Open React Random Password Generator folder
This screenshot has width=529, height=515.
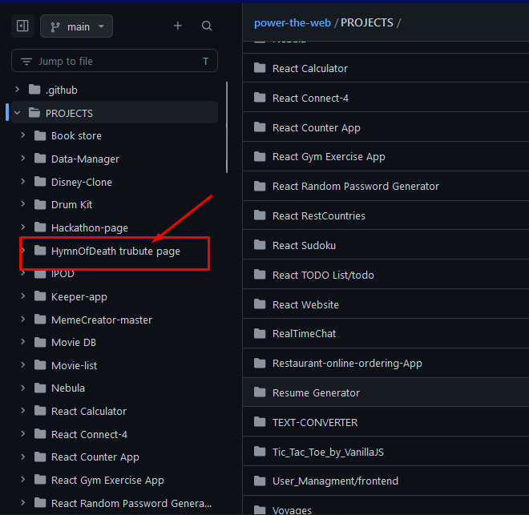click(x=356, y=186)
